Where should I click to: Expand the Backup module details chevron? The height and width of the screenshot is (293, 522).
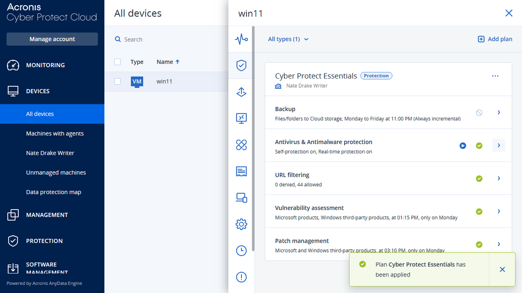[499, 112]
